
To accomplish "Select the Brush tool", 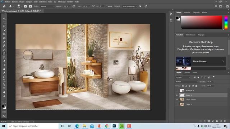I will pyautogui.click(x=4, y=49).
